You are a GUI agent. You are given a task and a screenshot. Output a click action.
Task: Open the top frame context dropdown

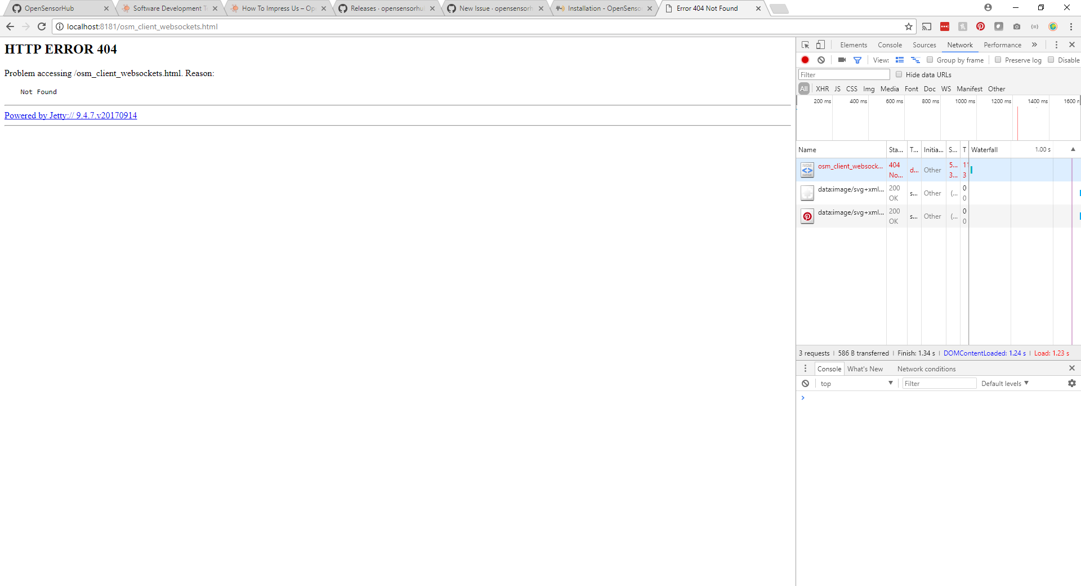tap(855, 383)
